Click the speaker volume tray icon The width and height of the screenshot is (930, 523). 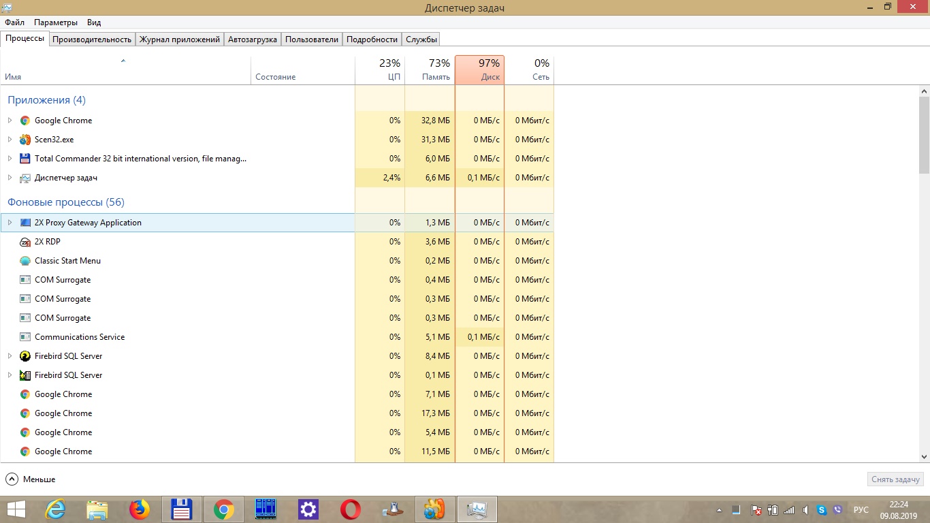[806, 509]
